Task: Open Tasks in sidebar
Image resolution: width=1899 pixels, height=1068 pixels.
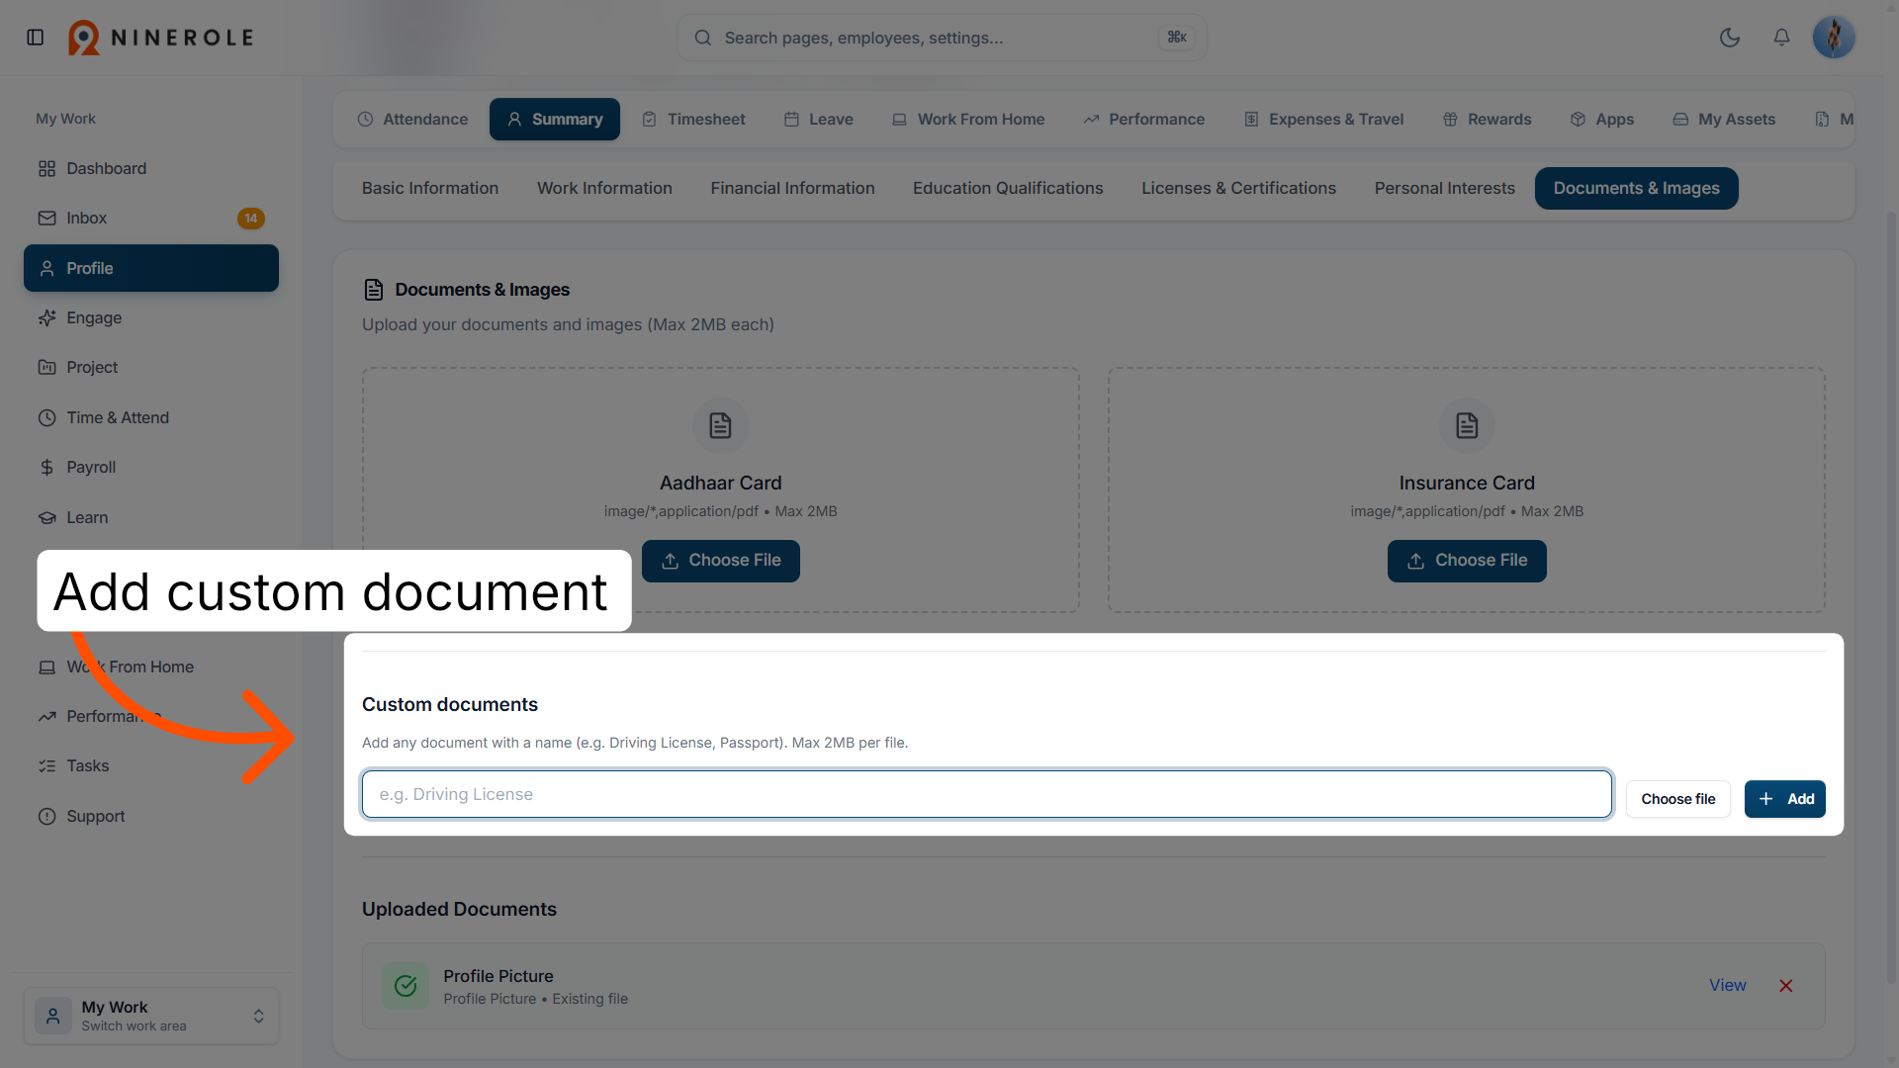Action: pos(151,765)
